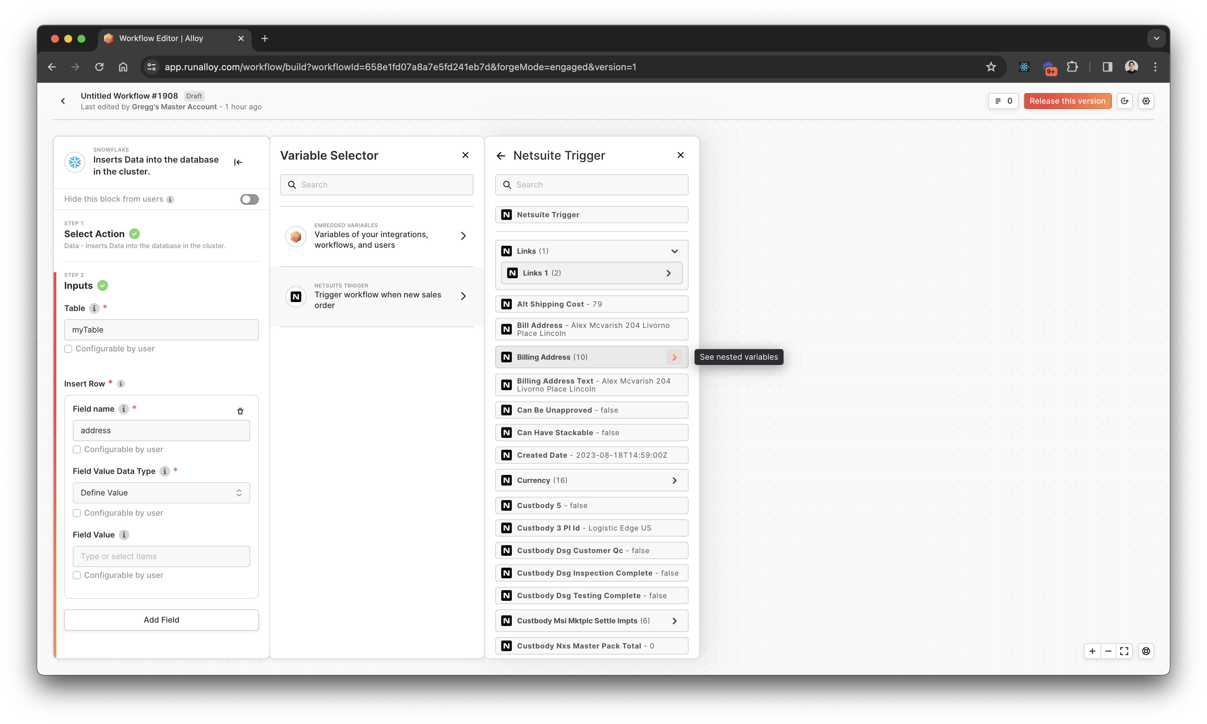Open the Define Value dropdown
The height and width of the screenshot is (724, 1207).
point(162,493)
